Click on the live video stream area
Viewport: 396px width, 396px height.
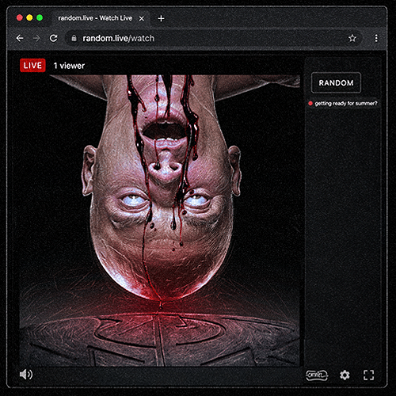pyautogui.click(x=160, y=220)
